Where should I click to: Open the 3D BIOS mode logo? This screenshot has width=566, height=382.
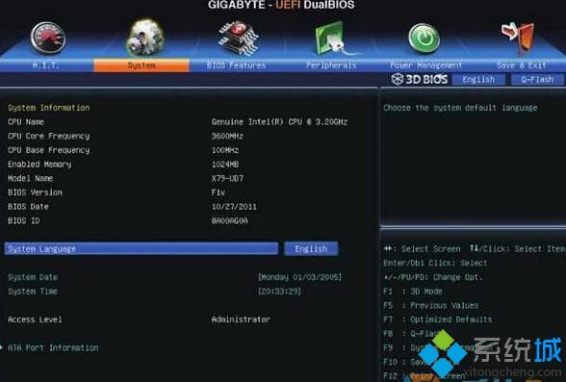pos(420,79)
